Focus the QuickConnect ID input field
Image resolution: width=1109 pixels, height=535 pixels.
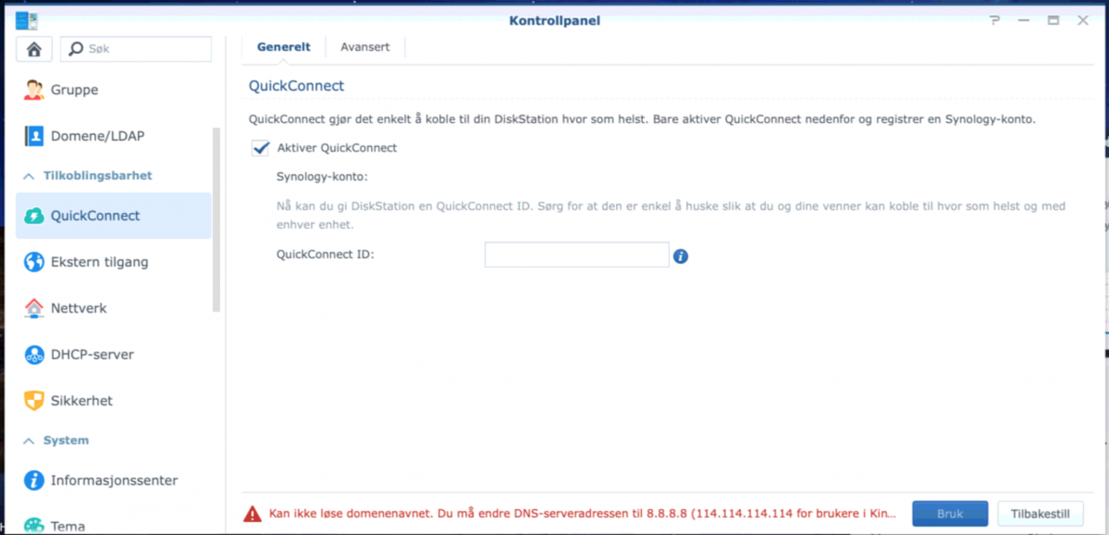(577, 255)
